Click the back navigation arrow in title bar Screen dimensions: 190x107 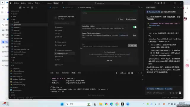(x=63, y=3)
